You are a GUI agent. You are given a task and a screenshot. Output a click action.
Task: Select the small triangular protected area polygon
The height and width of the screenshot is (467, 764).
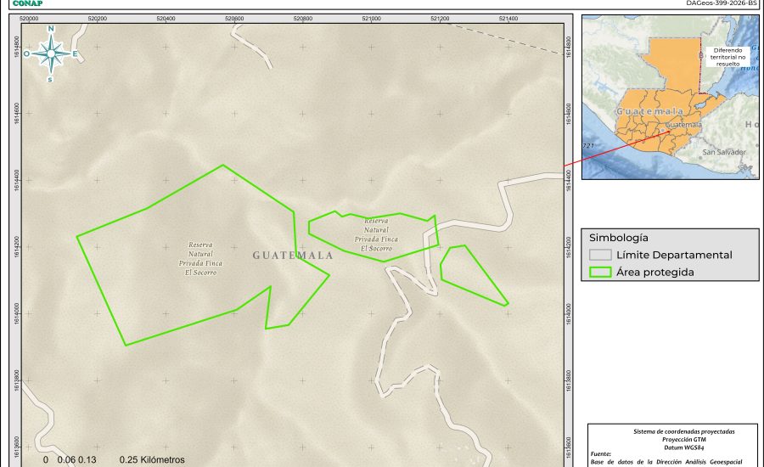tap(467, 273)
